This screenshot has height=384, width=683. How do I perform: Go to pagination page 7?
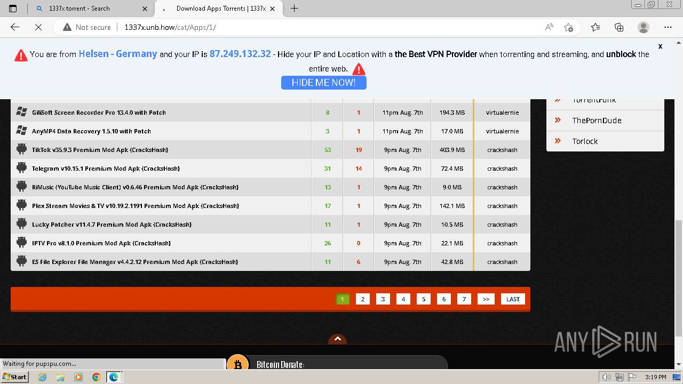[x=464, y=299]
